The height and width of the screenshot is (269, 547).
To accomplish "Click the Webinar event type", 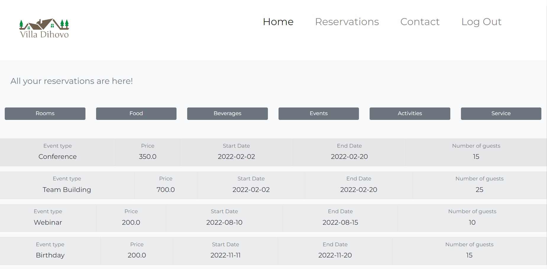I will click(48, 222).
